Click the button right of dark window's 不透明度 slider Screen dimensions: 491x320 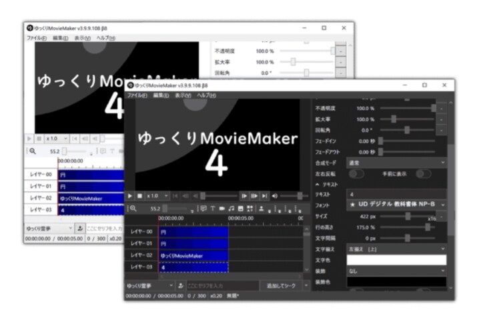tap(442, 109)
